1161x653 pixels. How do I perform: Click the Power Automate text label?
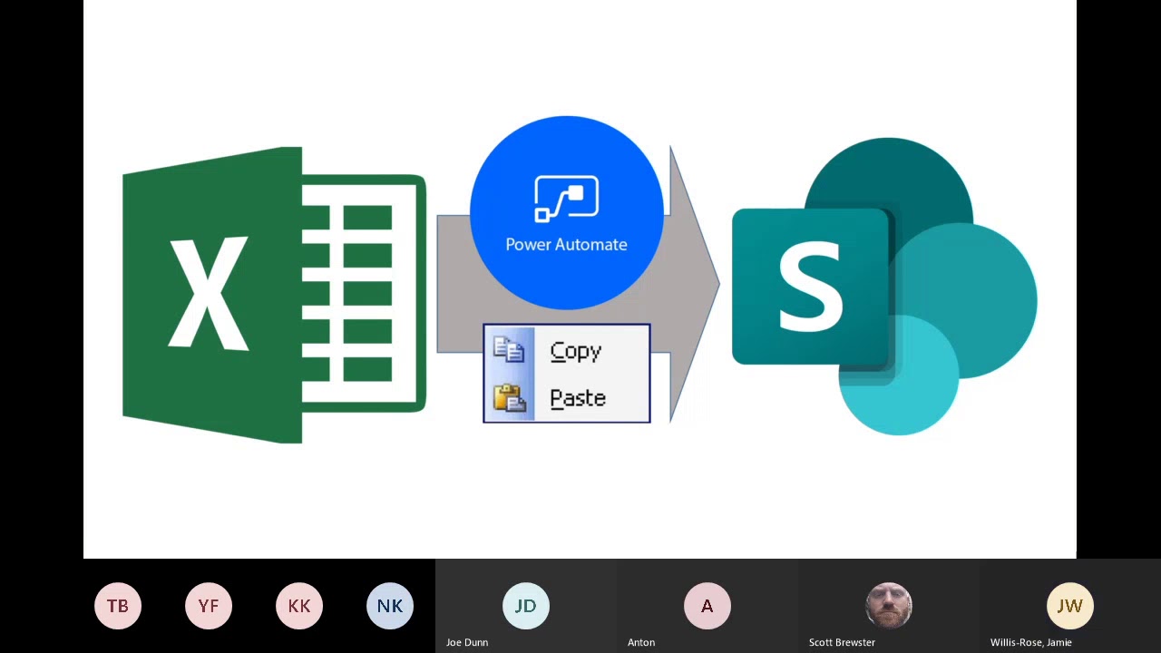pyautogui.click(x=566, y=244)
